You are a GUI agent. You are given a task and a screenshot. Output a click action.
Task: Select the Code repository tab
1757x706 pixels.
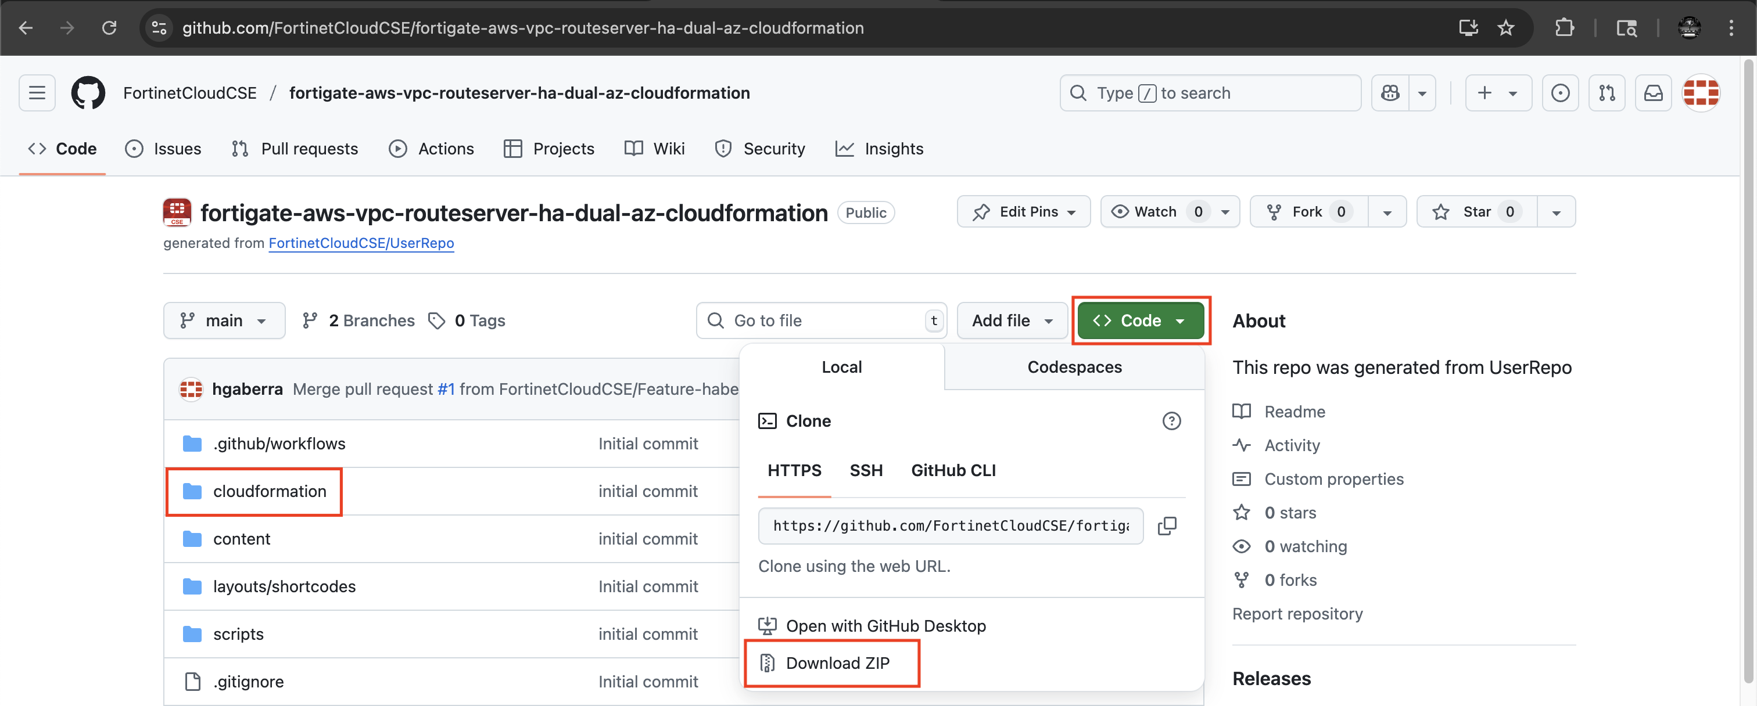click(62, 149)
